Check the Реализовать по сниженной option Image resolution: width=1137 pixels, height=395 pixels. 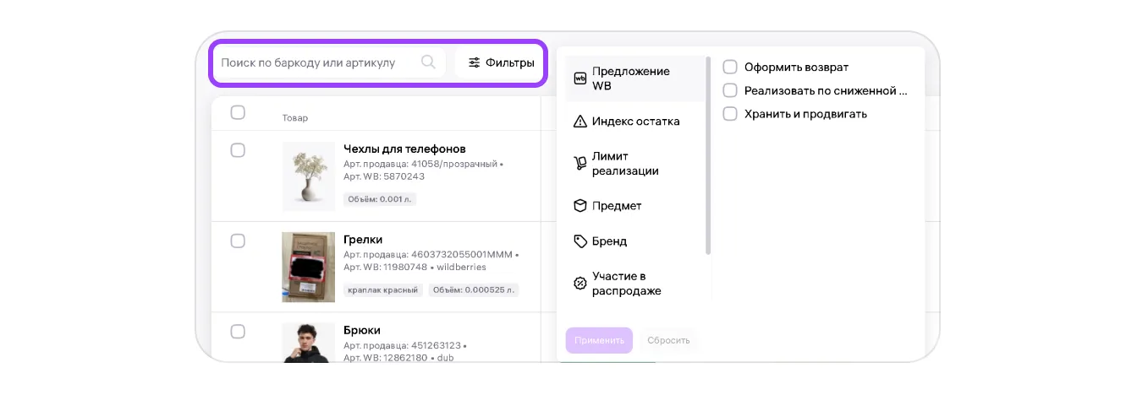730,90
